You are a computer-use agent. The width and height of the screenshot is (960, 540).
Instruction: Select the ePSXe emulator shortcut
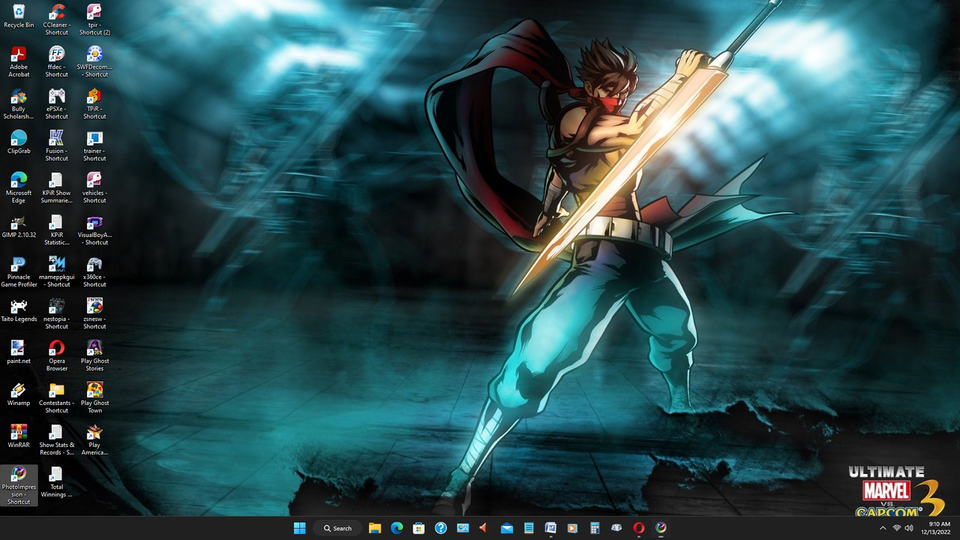(x=56, y=103)
